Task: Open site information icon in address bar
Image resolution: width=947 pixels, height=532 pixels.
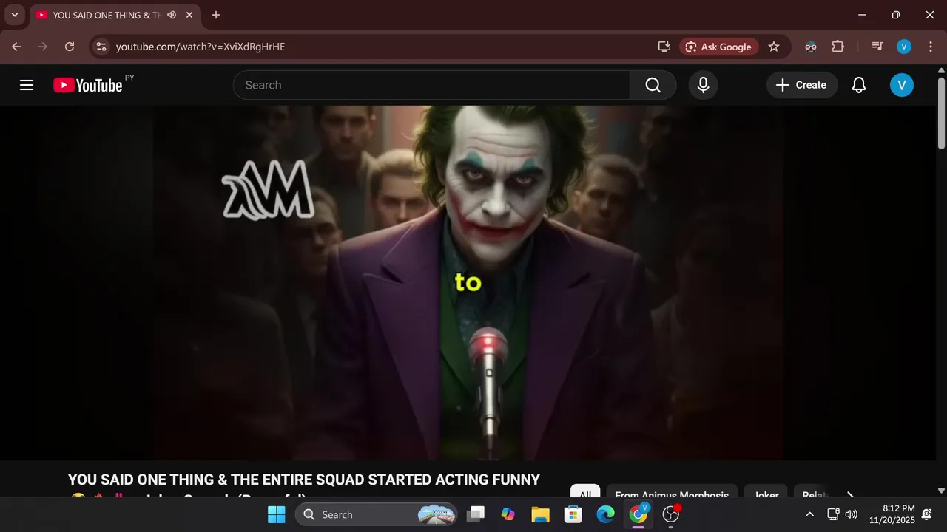Action: [x=101, y=47]
